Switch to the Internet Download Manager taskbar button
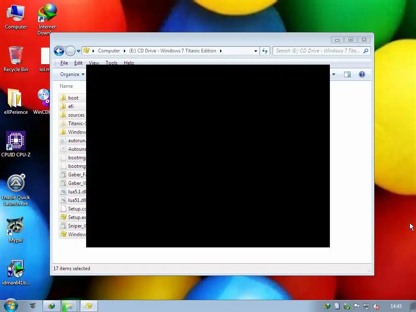 pyautogui.click(x=52, y=306)
